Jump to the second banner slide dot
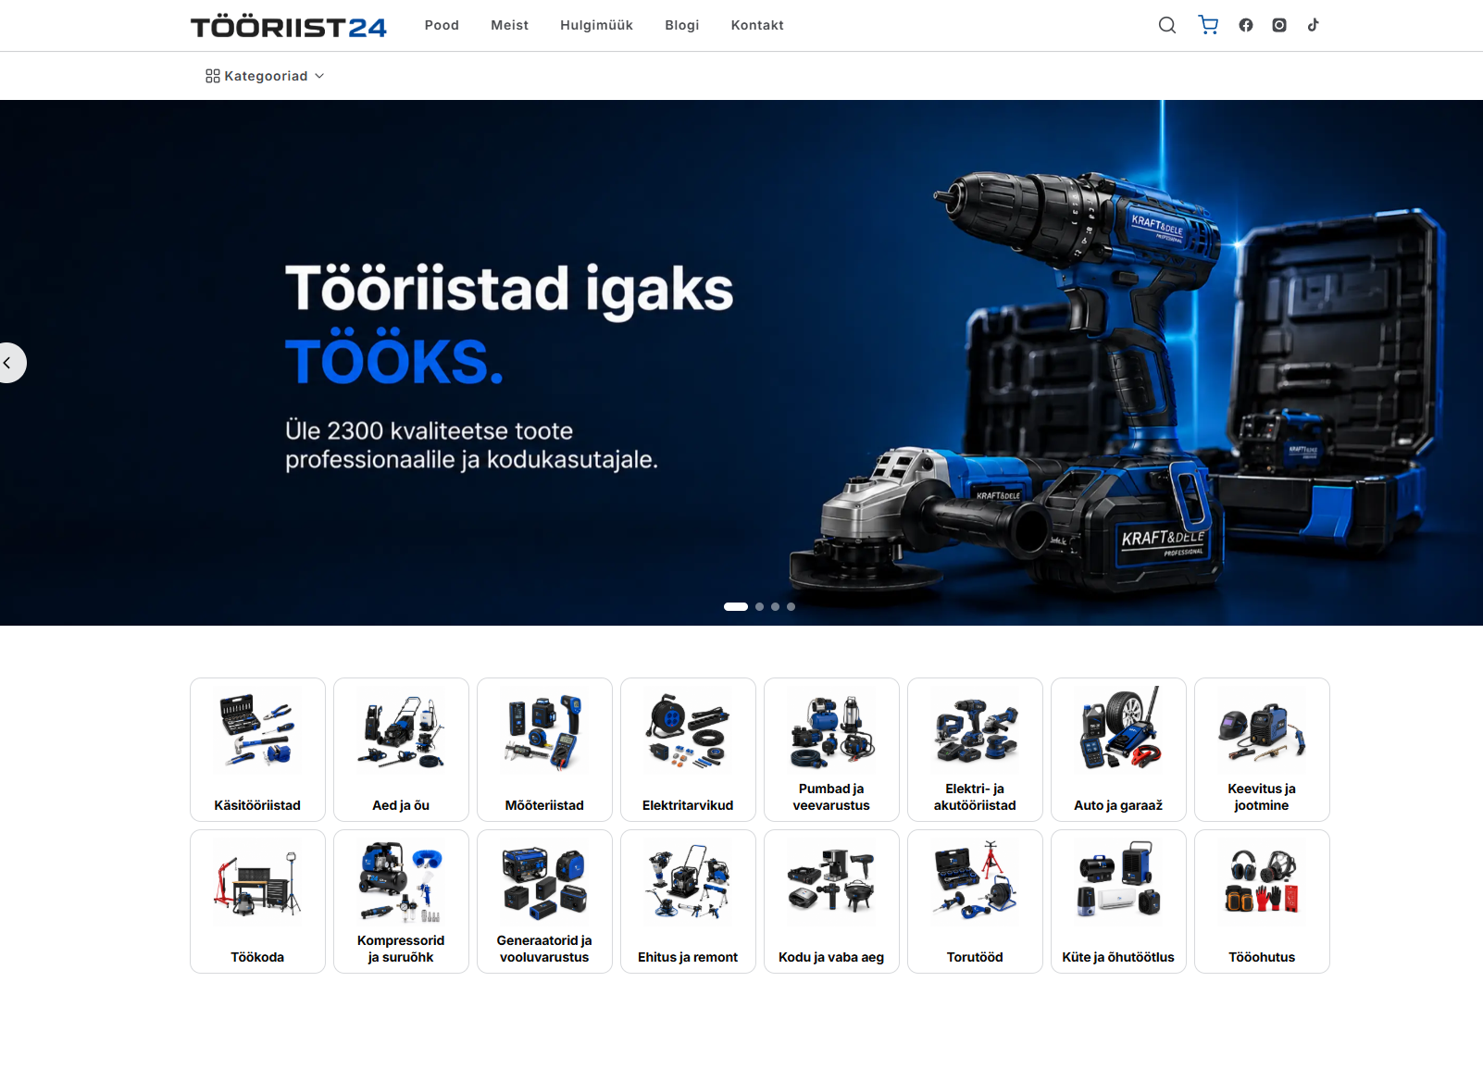This screenshot has width=1483, height=1069. click(760, 607)
